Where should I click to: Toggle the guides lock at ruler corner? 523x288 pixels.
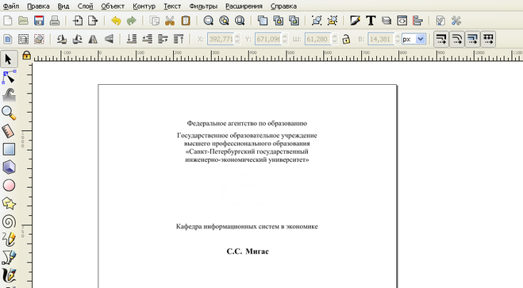pos(26,56)
